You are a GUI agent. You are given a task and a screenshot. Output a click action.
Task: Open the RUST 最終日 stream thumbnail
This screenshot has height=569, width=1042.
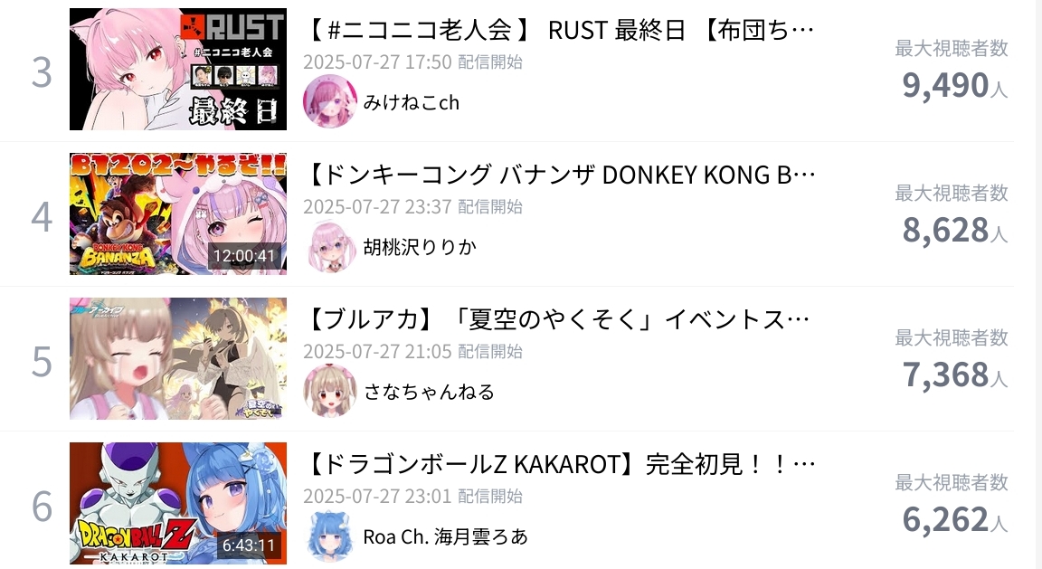tap(178, 69)
